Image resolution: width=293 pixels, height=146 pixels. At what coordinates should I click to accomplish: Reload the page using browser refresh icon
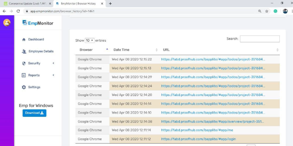pyautogui.click(x=18, y=11)
